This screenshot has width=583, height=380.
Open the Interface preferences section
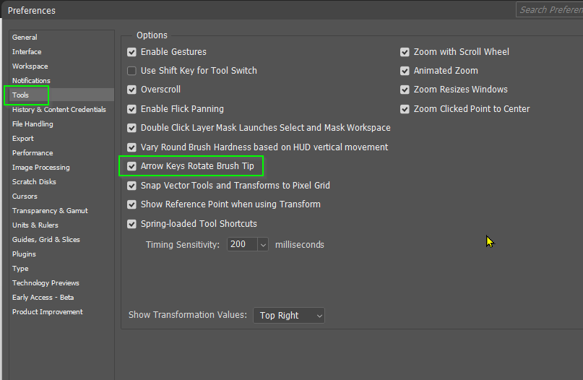[x=27, y=52]
